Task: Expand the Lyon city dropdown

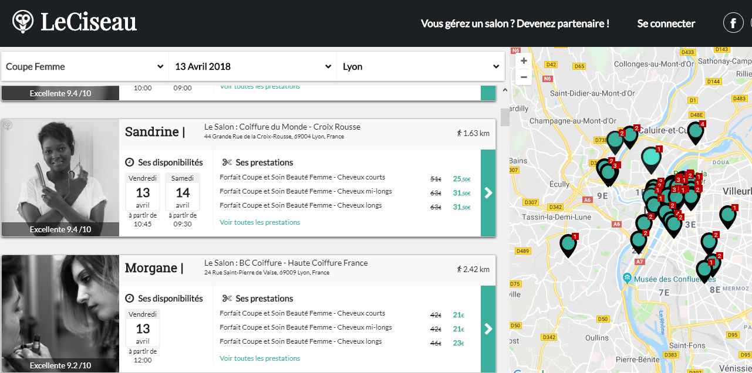Action: pyautogui.click(x=420, y=67)
